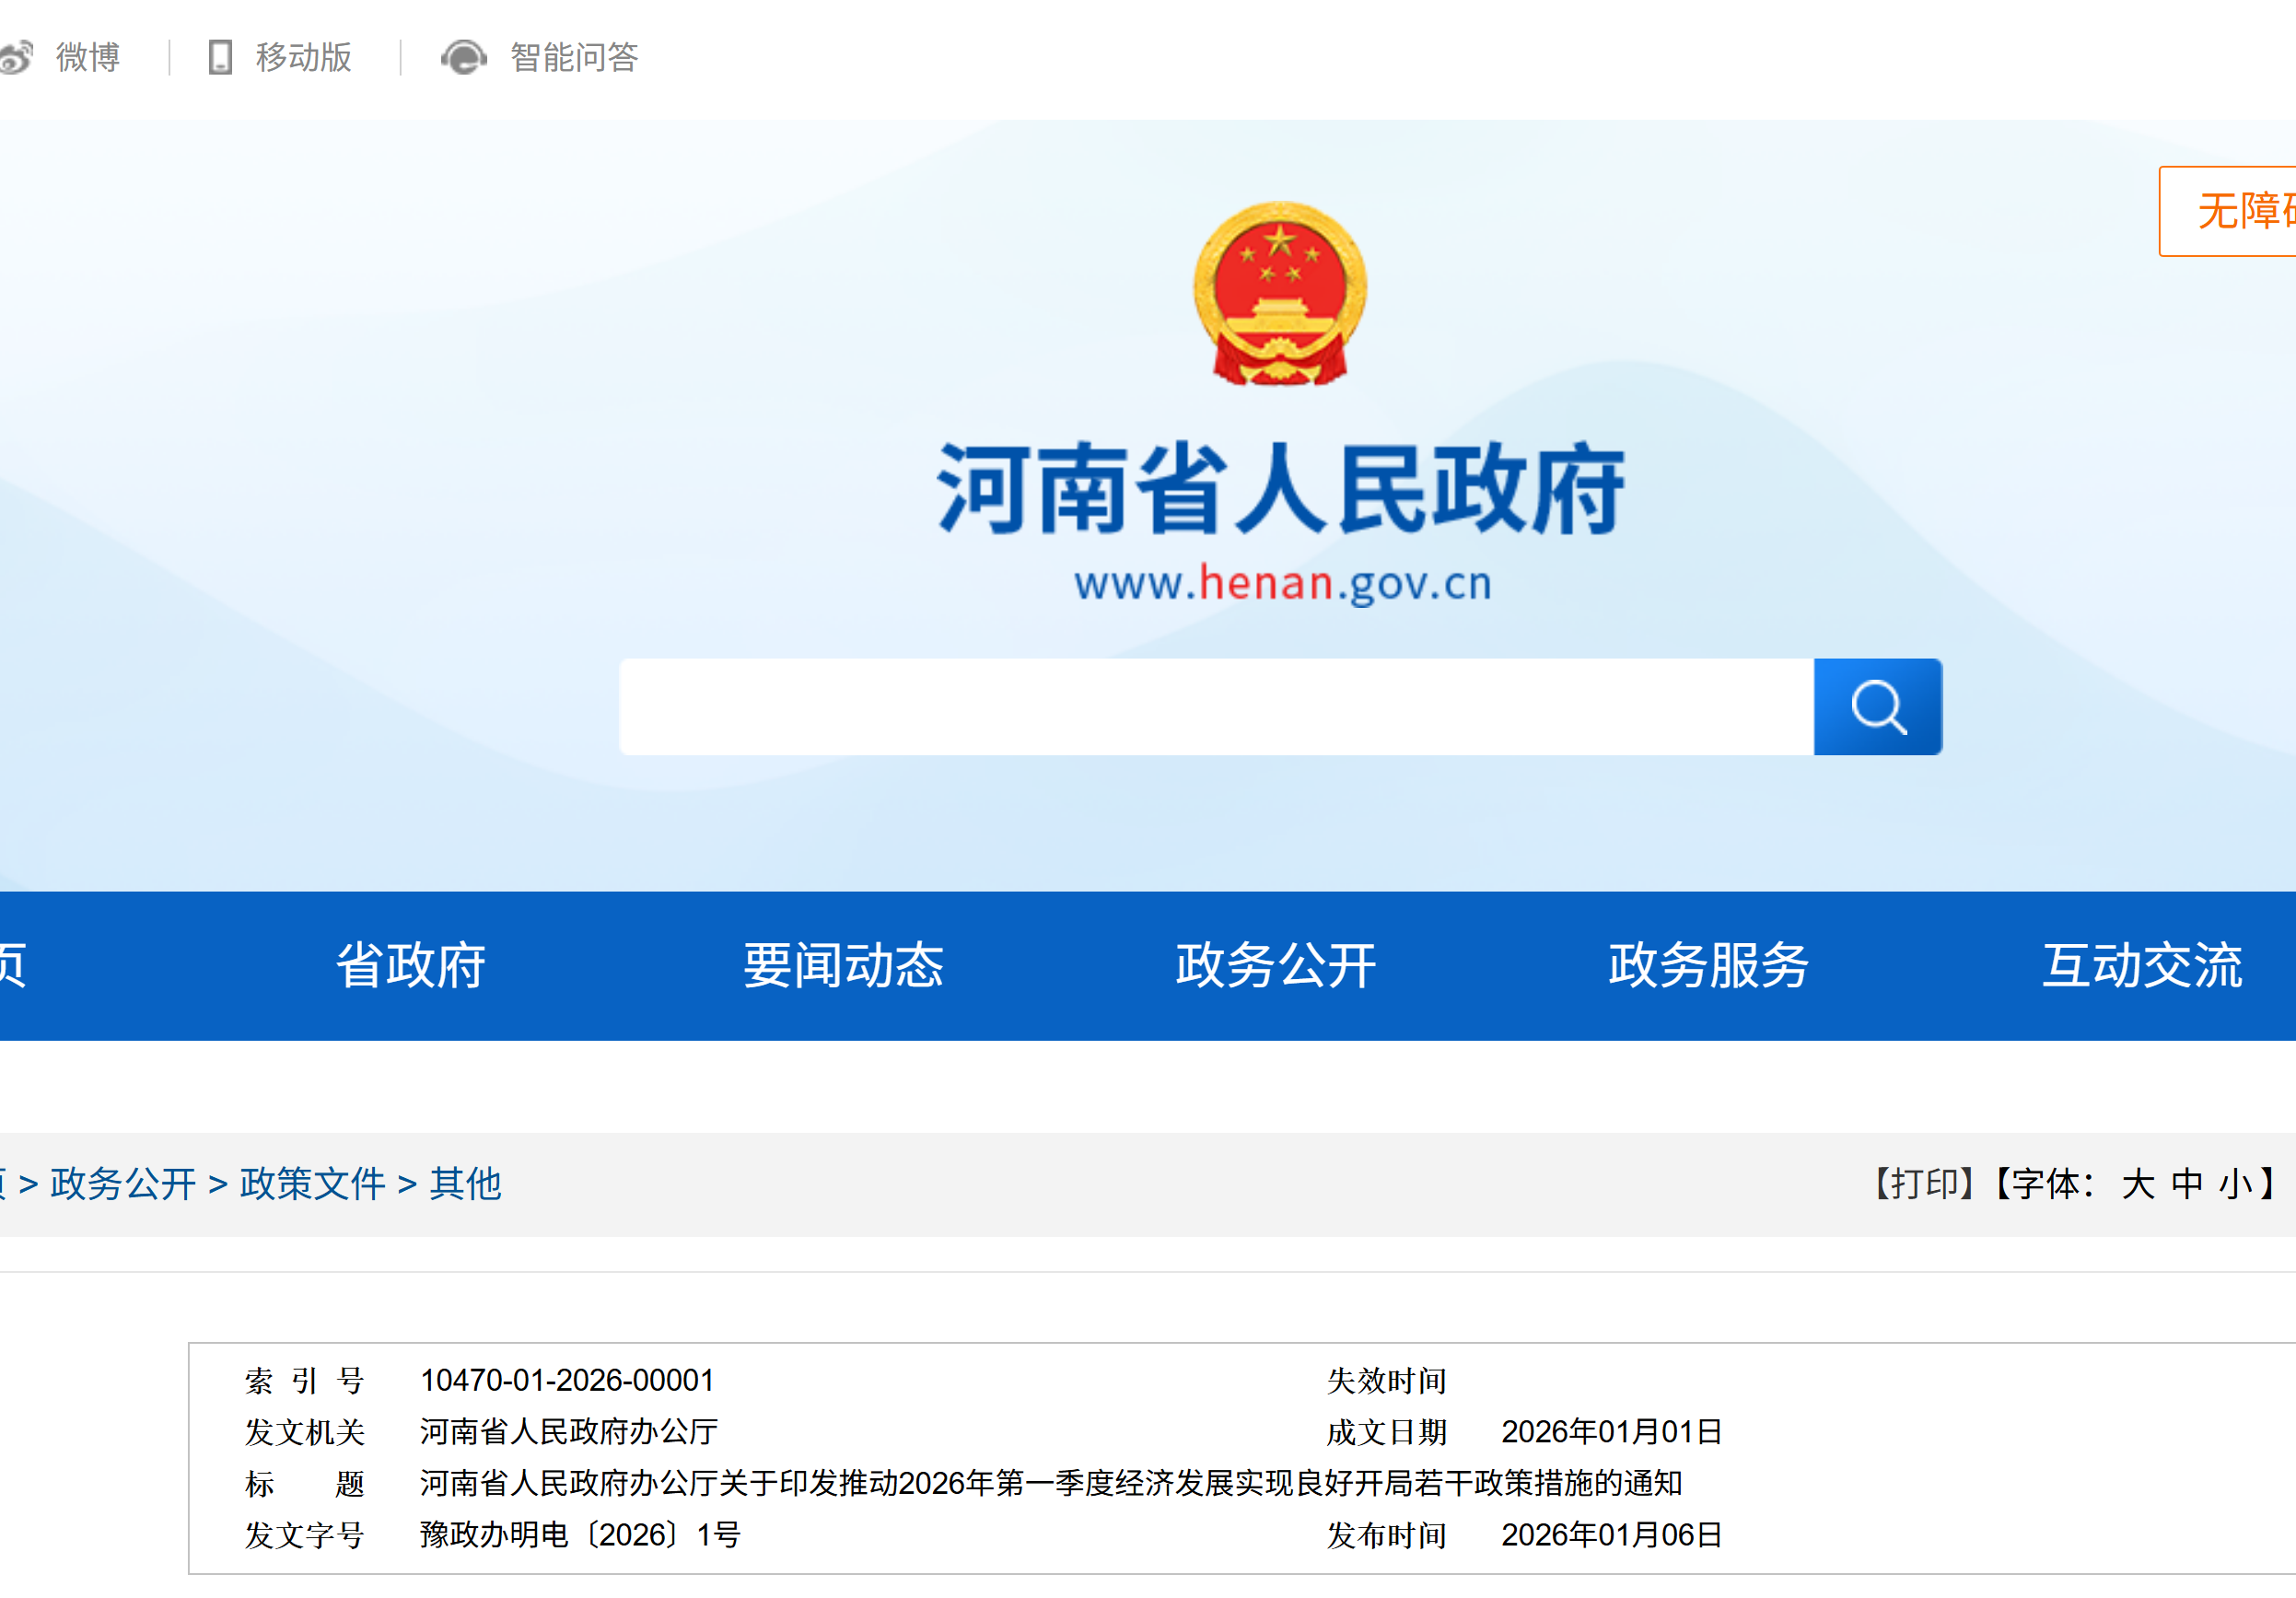Switch to the 省政府 tab
Image resolution: width=2296 pixels, height=1598 pixels.
pos(412,965)
